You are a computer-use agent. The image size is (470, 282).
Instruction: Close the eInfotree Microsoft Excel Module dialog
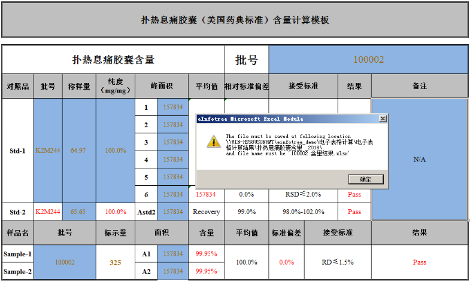[382, 119]
